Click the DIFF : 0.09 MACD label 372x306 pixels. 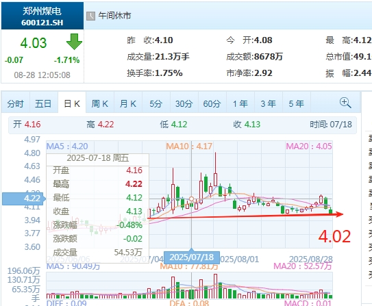66,303
